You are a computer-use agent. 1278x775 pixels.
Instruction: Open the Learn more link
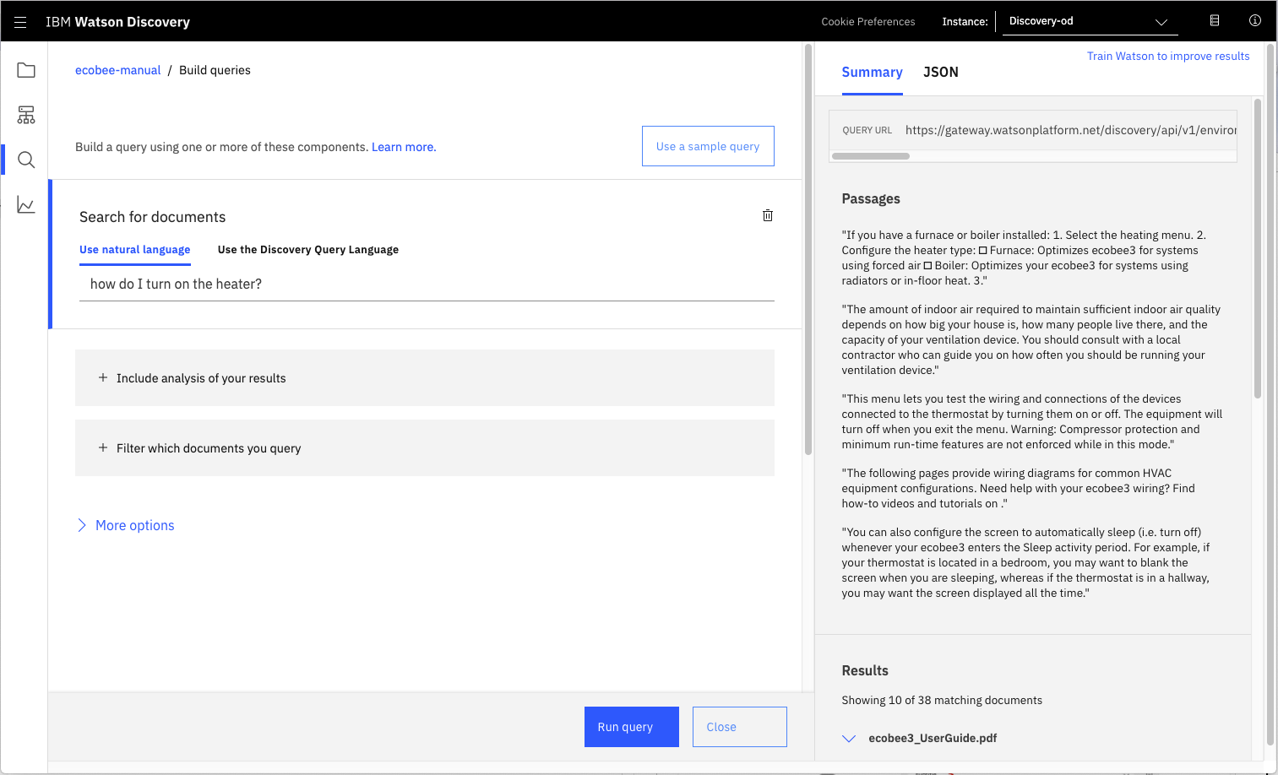pos(404,147)
